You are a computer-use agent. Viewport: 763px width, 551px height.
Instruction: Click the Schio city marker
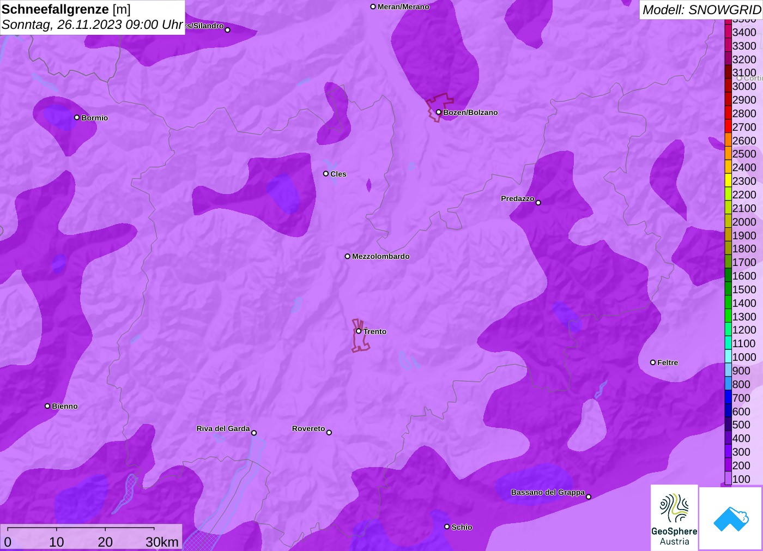pyautogui.click(x=447, y=527)
